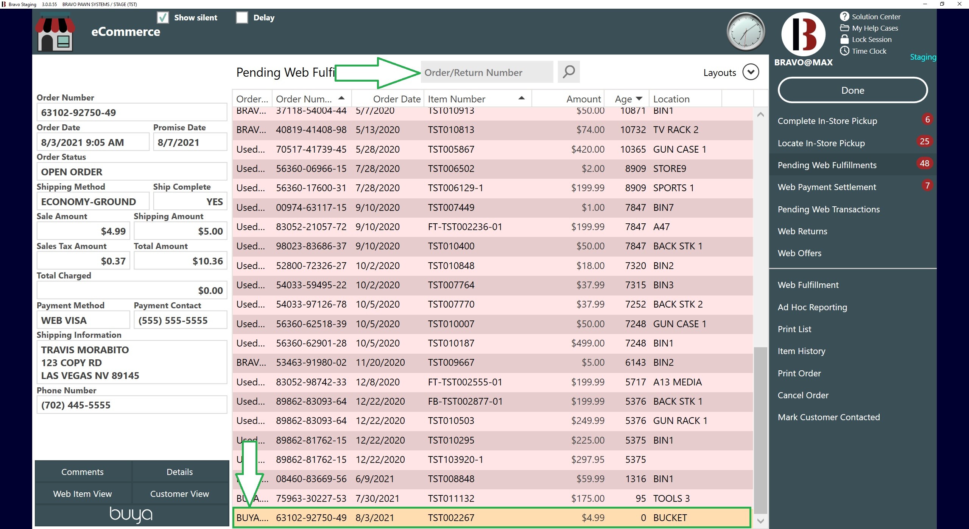Click the eCommerce storefront icon
Image resolution: width=969 pixels, height=529 pixels.
55,32
